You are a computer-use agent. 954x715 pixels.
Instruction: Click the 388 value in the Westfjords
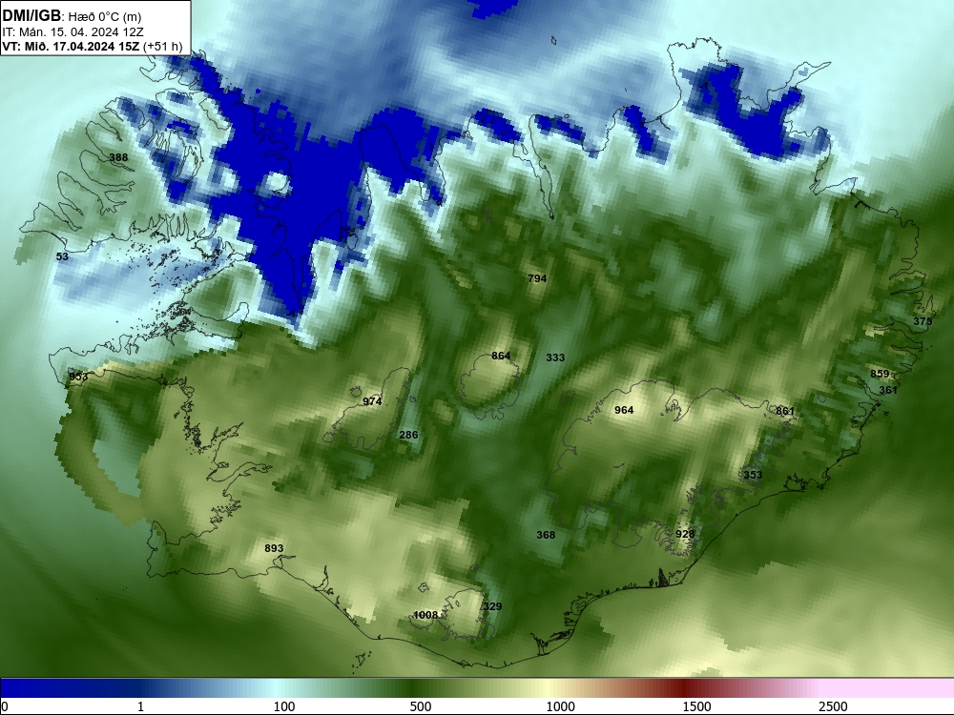118,157
